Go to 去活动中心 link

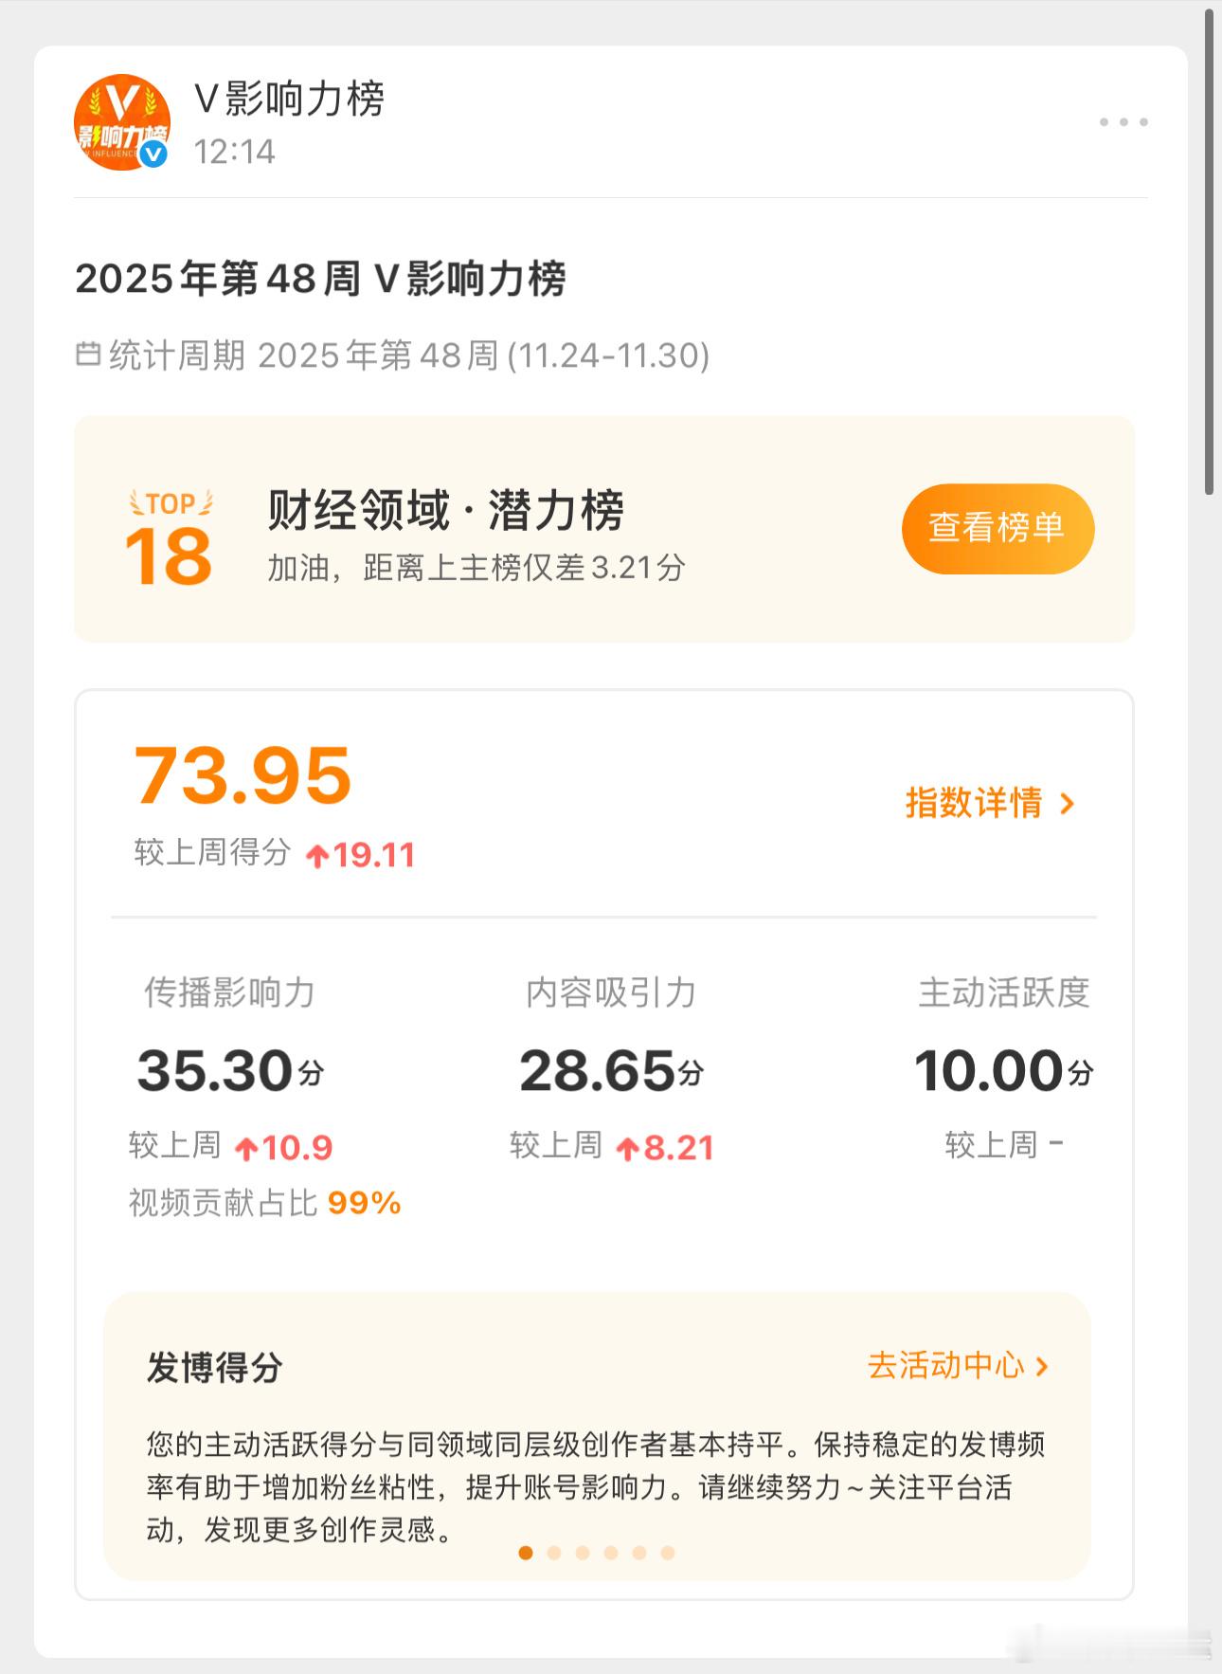point(945,1366)
